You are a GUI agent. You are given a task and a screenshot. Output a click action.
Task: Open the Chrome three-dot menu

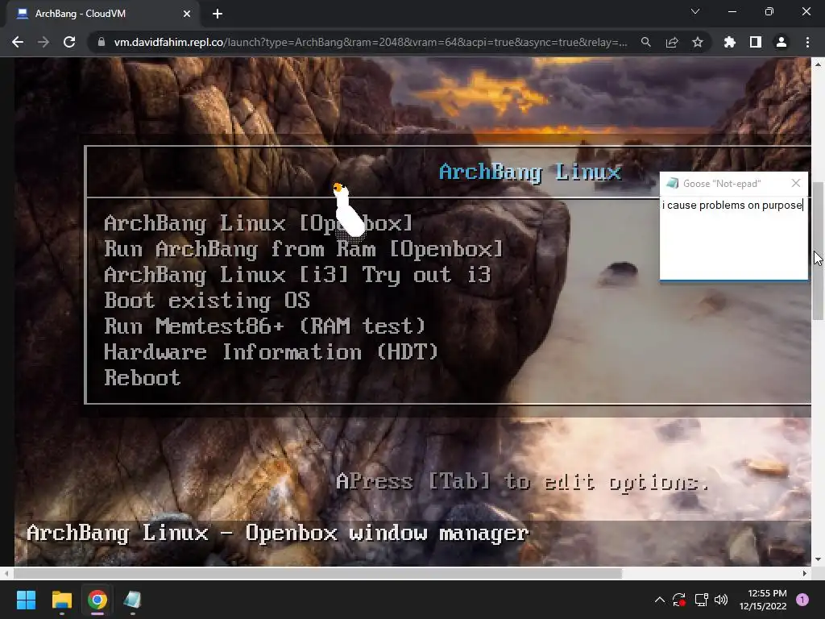807,42
